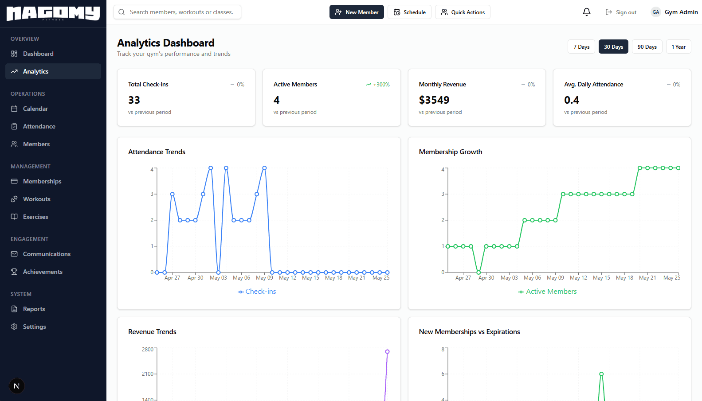Go to Members list
This screenshot has width=702, height=401.
pos(53,144)
